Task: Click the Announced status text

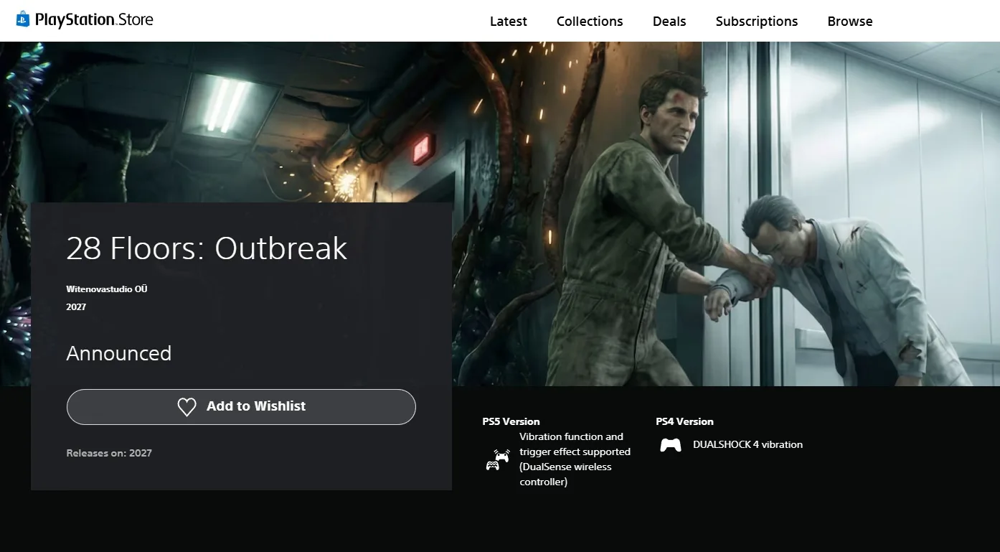Action: click(x=119, y=353)
